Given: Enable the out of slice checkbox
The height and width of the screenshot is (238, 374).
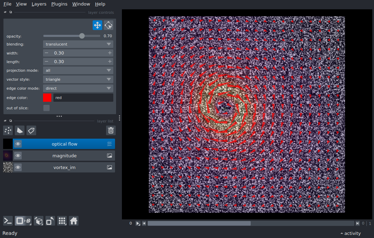Looking at the screenshot, I should click(46, 108).
